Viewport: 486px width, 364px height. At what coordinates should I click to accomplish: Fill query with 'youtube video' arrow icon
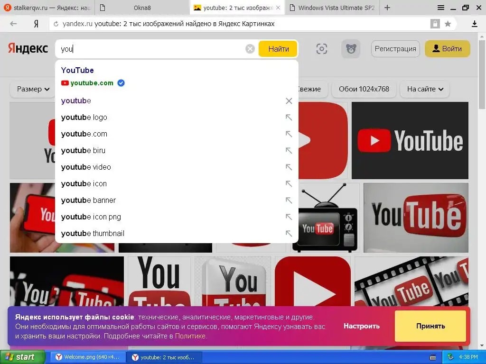289,167
